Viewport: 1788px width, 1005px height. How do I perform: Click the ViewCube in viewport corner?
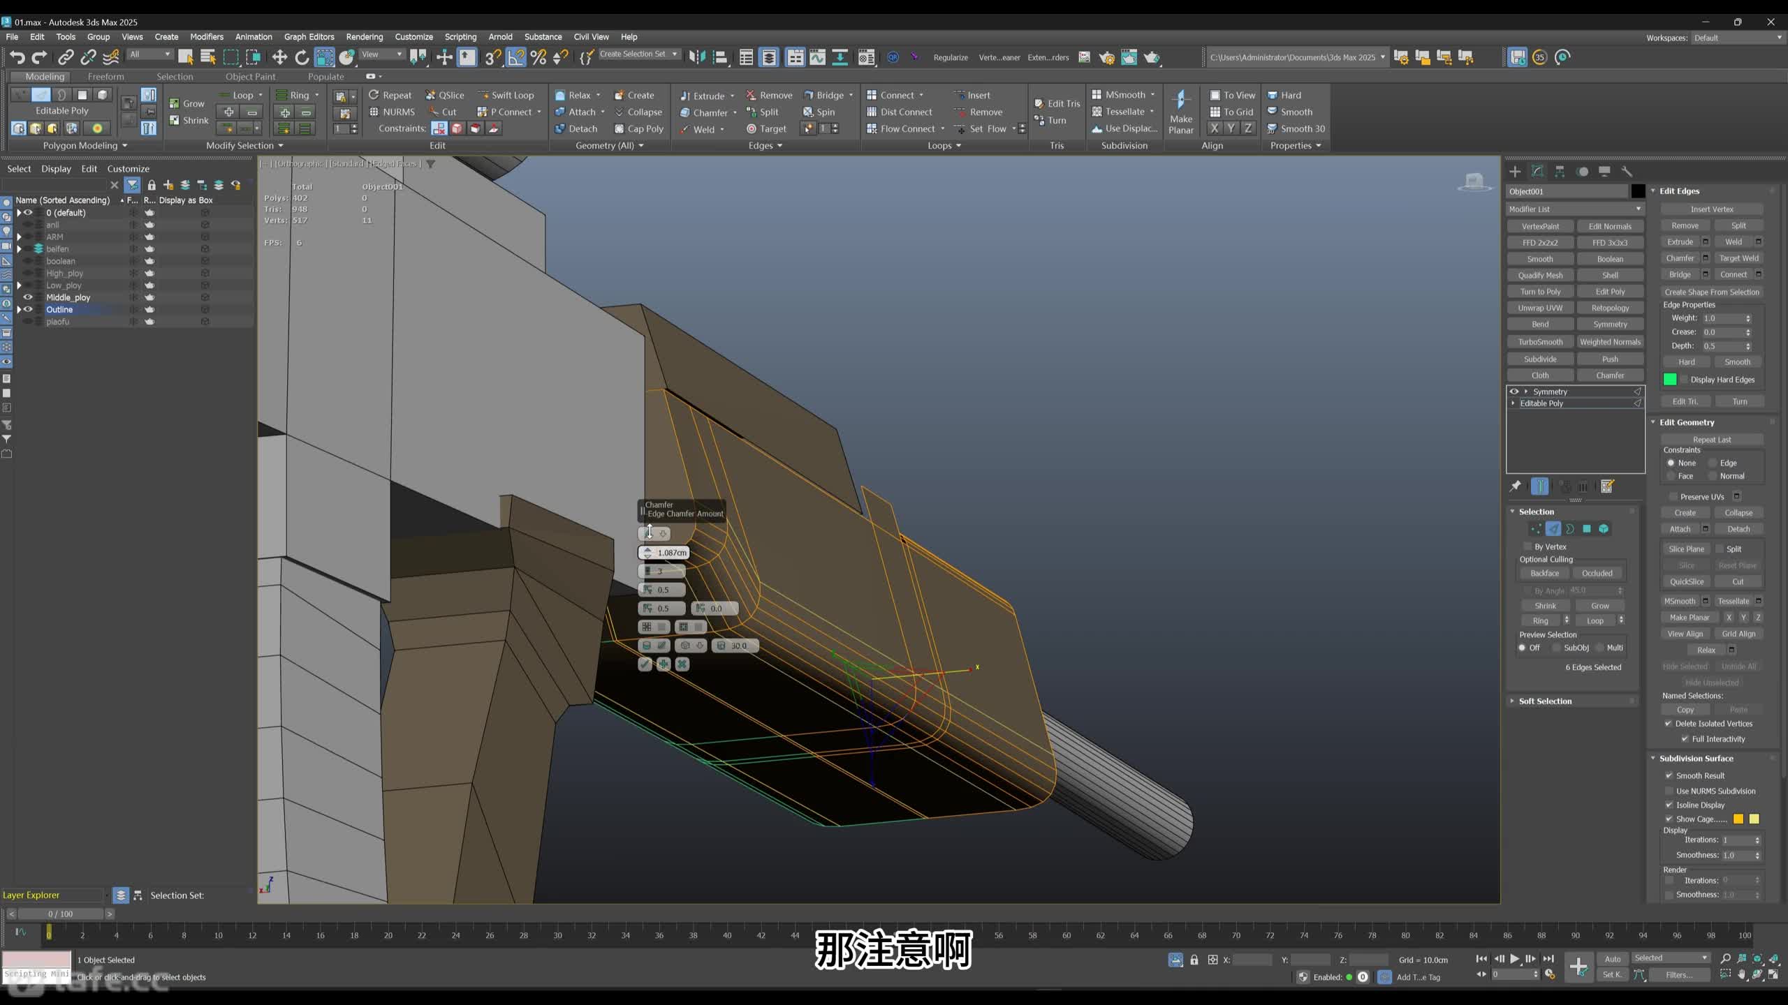1474,182
